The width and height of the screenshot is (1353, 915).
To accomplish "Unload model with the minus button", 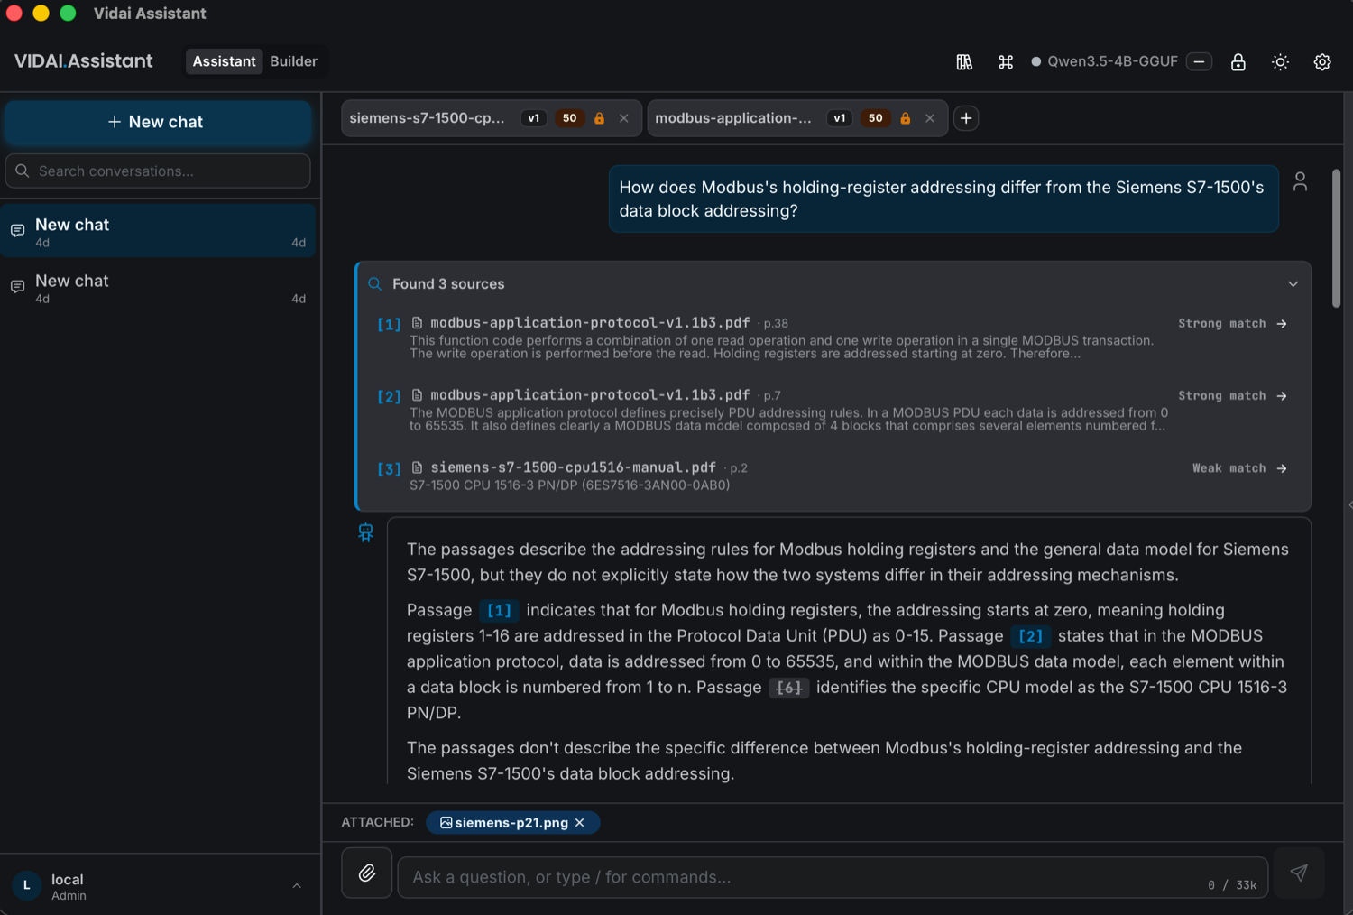I will (x=1199, y=61).
